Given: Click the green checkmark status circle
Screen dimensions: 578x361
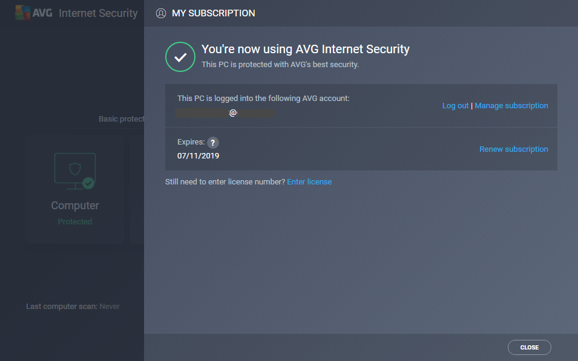Looking at the screenshot, I should coord(180,57).
